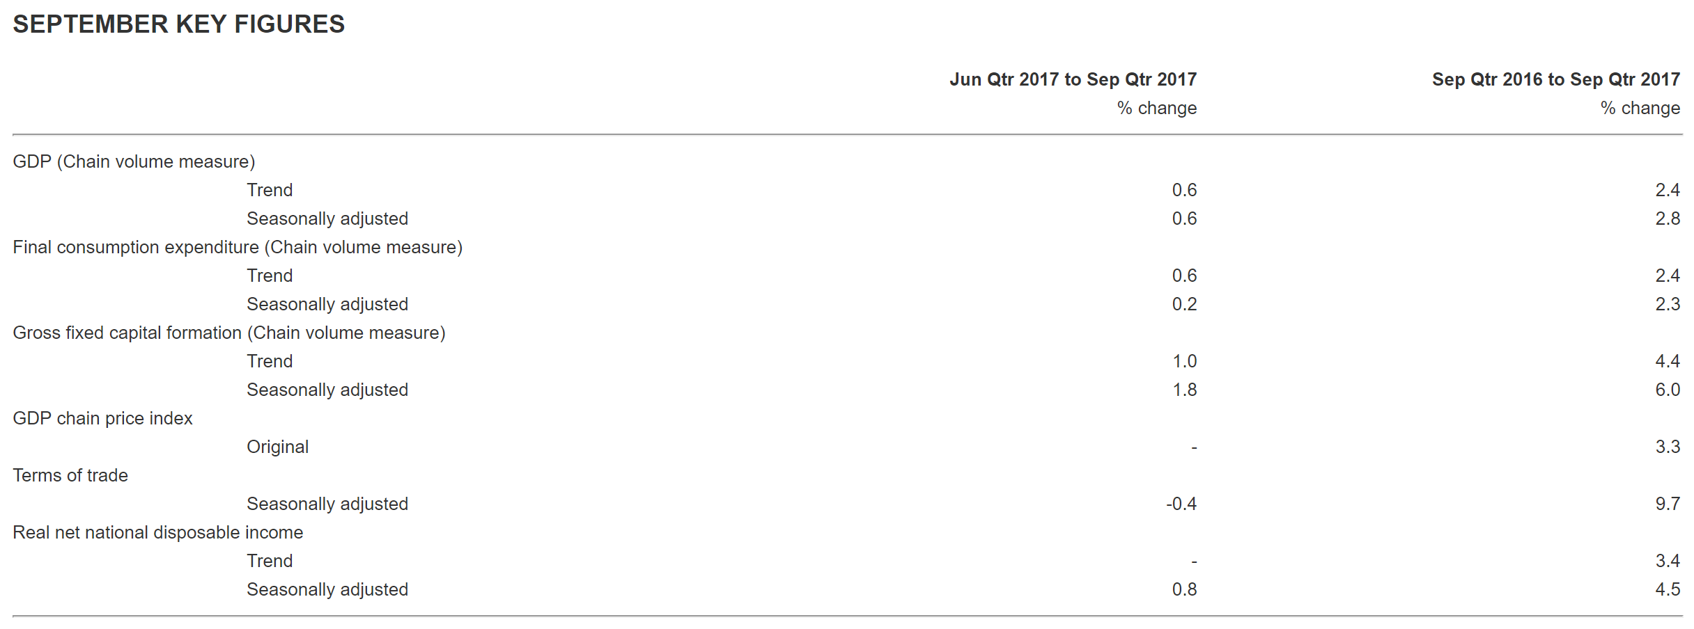Click the "Original" sub-row label
Viewport: 1694px width, 629px height.
click(x=277, y=447)
